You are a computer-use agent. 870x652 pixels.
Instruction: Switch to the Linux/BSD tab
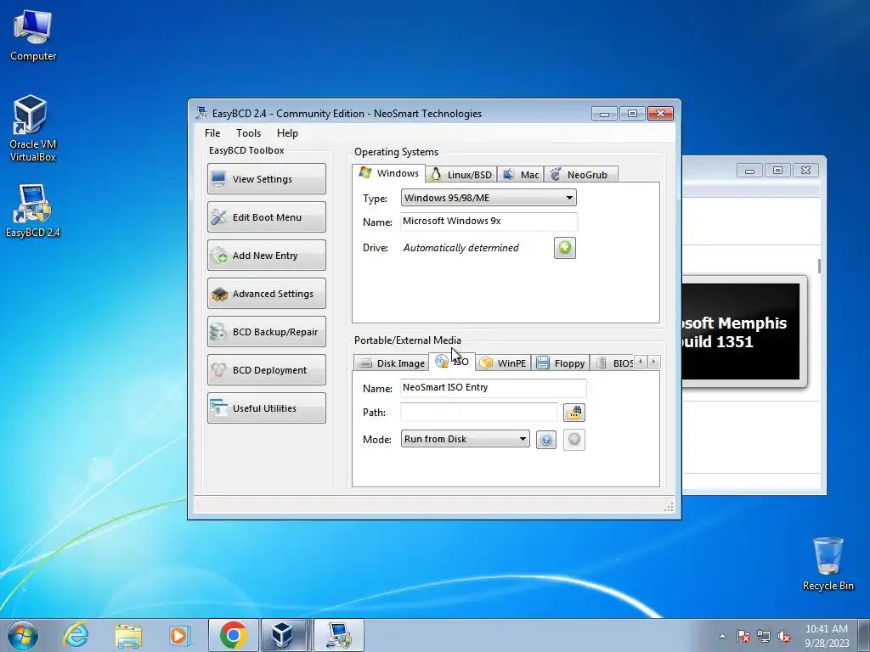point(461,175)
